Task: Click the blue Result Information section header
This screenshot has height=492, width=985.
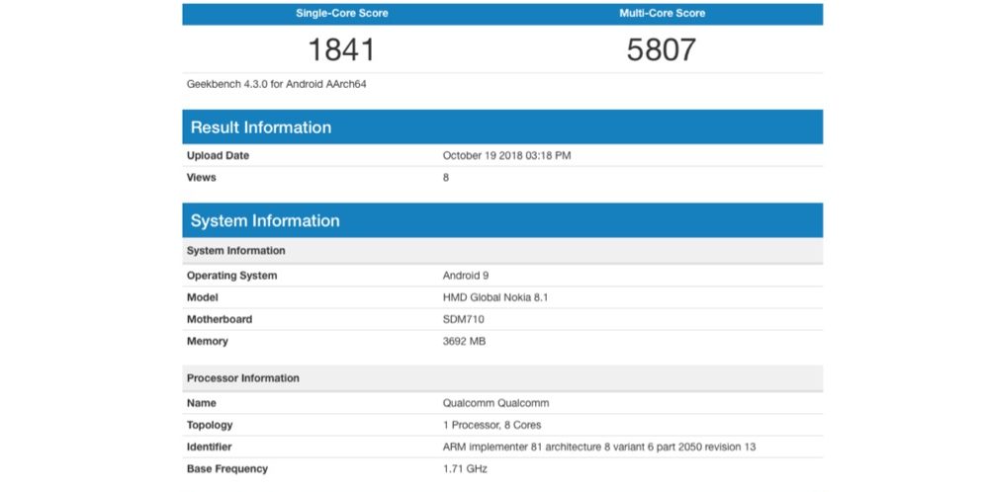Action: tap(502, 127)
